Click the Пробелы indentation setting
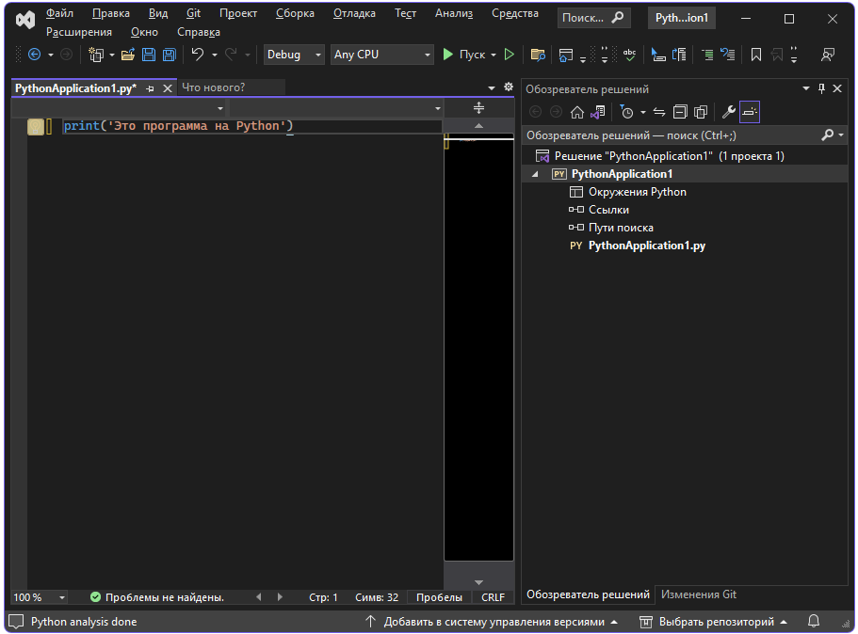 pos(440,597)
